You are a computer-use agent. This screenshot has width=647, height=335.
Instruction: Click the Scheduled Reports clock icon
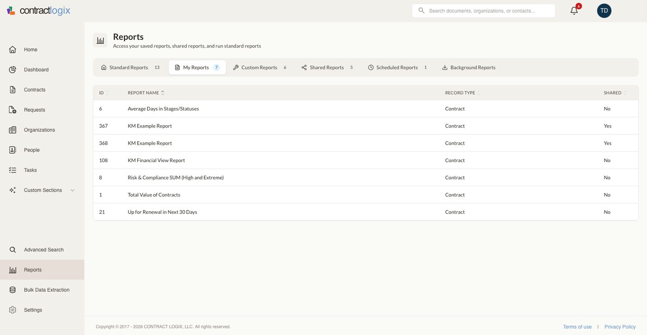coord(371,67)
